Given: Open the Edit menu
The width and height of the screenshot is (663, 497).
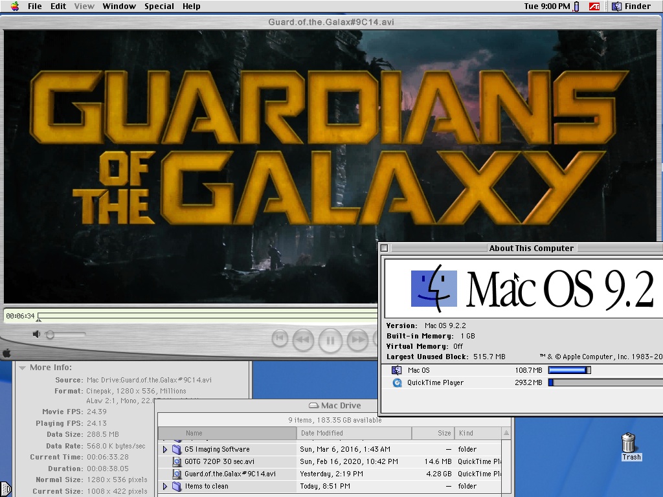Looking at the screenshot, I should pyautogui.click(x=58, y=6).
